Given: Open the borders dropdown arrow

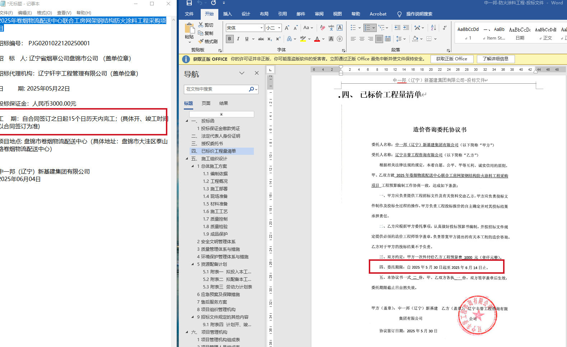Looking at the screenshot, I should [x=436, y=39].
